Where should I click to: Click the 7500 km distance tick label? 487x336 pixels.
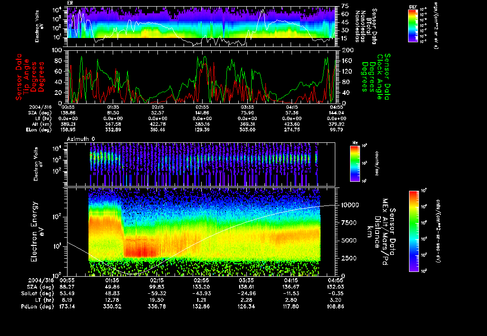click(x=349, y=223)
